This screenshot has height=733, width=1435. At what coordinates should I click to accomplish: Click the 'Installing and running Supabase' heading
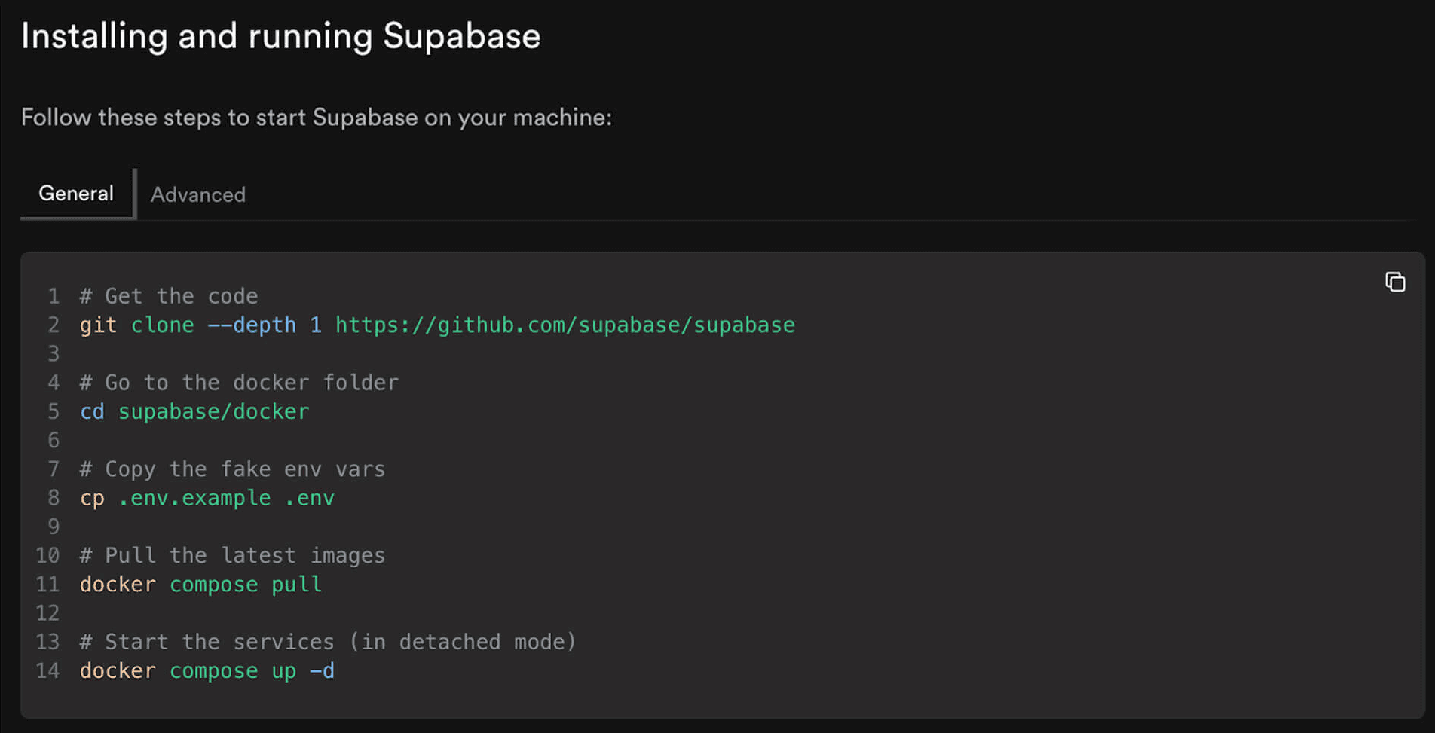tap(280, 36)
